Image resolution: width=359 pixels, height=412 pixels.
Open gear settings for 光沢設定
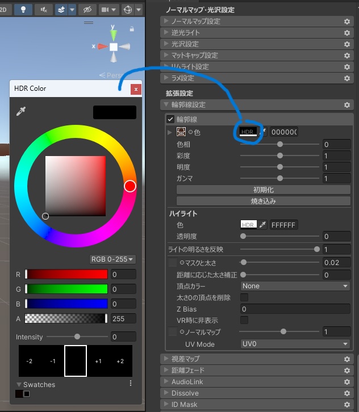(347, 44)
